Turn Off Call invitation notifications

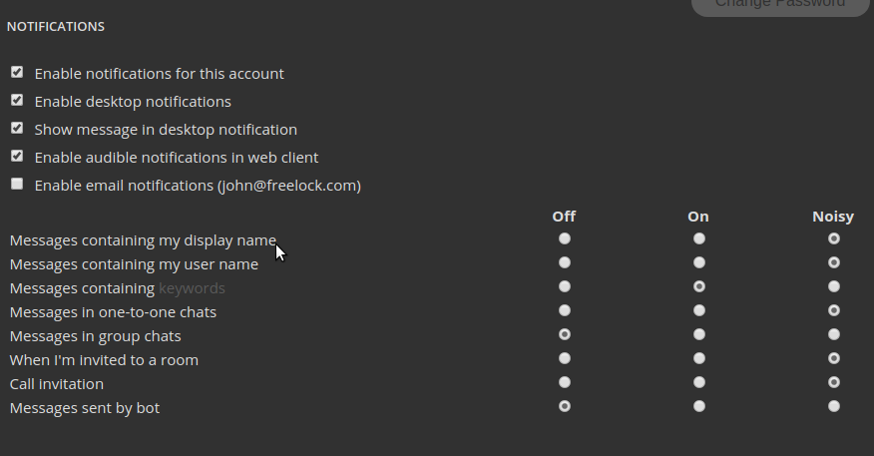(x=565, y=383)
